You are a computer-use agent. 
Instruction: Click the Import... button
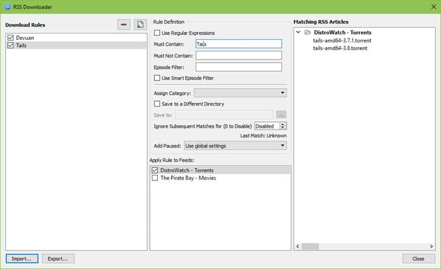coord(22,258)
